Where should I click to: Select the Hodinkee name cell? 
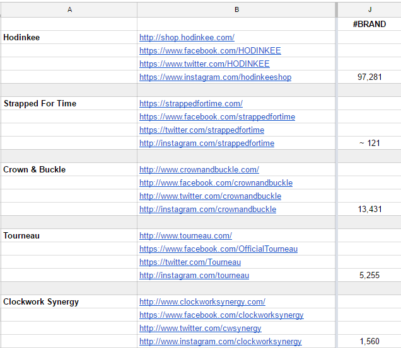click(x=69, y=38)
